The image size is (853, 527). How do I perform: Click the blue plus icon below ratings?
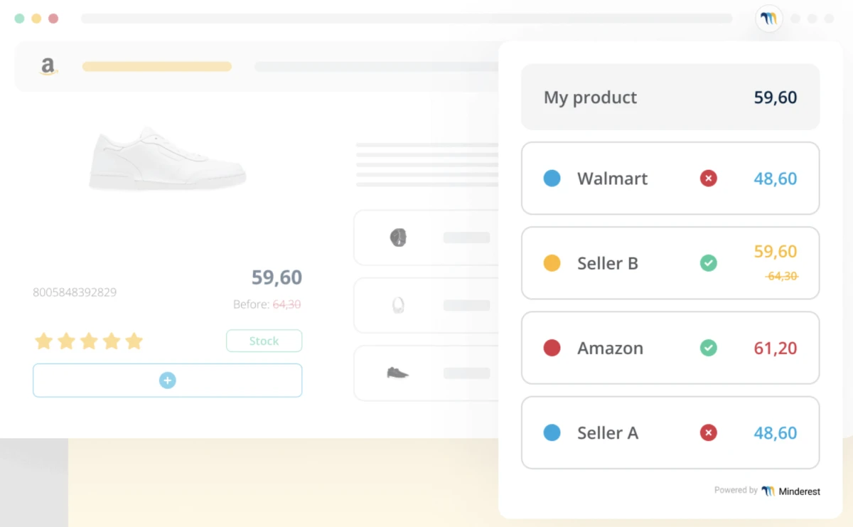coord(167,380)
